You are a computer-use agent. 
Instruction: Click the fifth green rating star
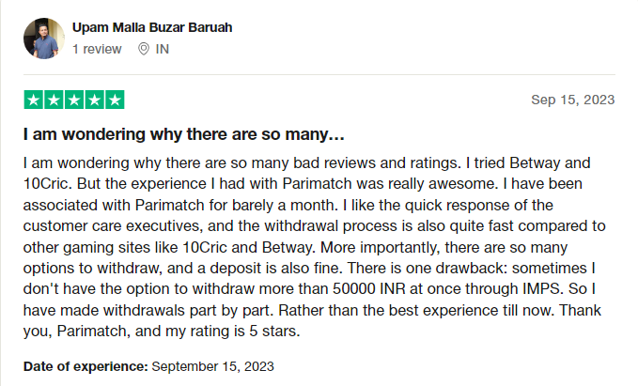click(x=115, y=100)
